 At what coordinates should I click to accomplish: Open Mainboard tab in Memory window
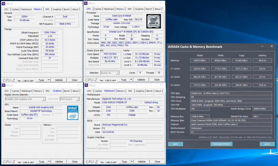coord(26,9)
